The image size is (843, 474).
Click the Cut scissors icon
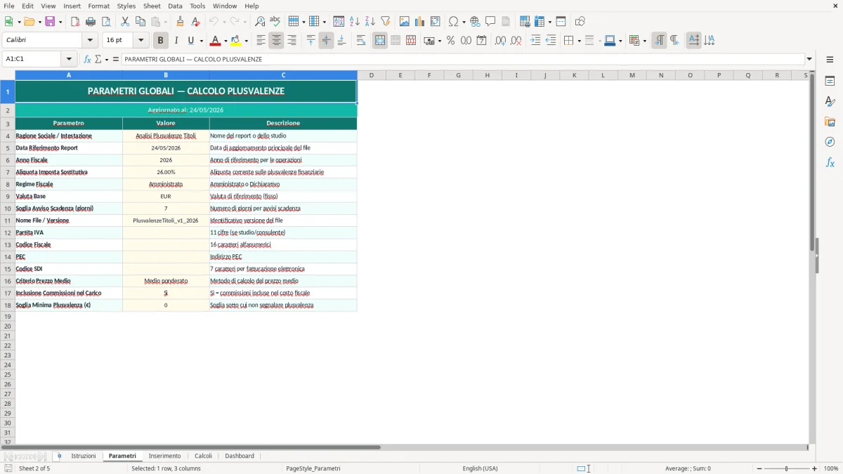click(x=125, y=22)
